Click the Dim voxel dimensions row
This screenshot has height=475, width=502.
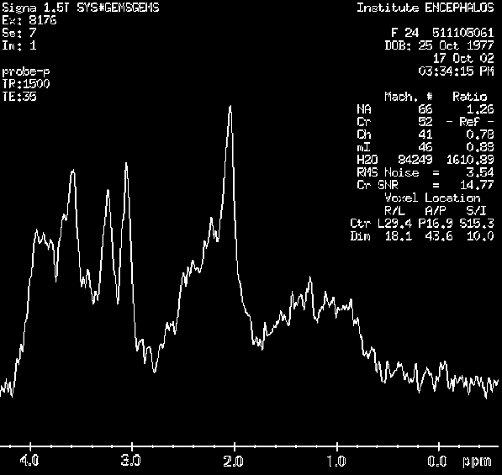(422, 236)
